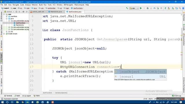Screen dimensions: 185x104
Task: Hide the project tool window
Action: point(27,12)
